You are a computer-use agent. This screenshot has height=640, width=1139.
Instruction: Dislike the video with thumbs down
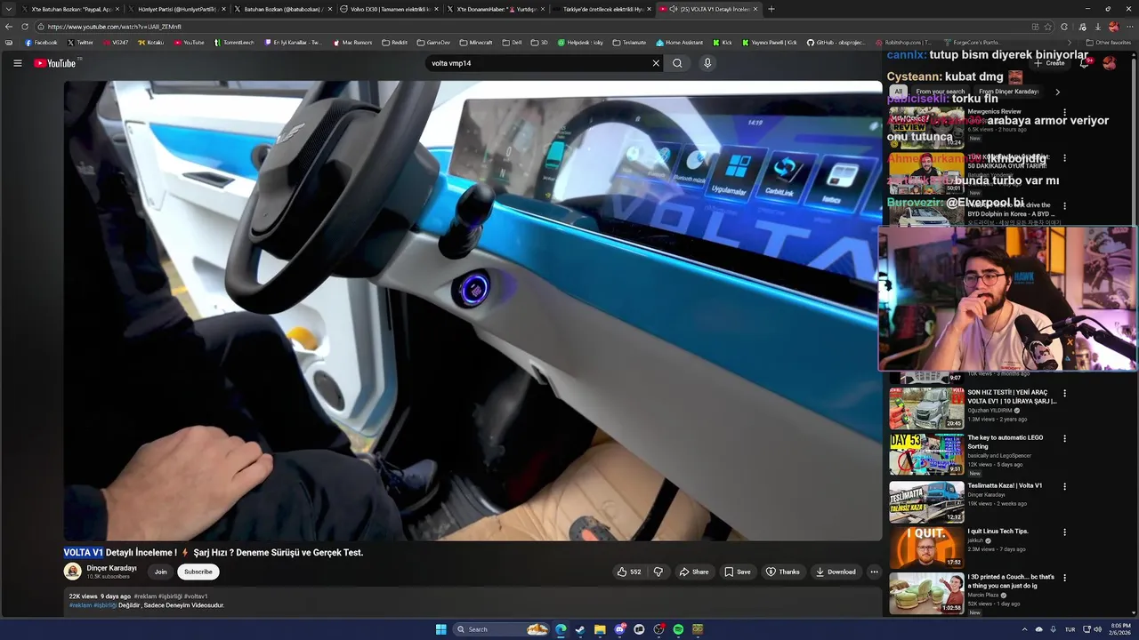[658, 572]
